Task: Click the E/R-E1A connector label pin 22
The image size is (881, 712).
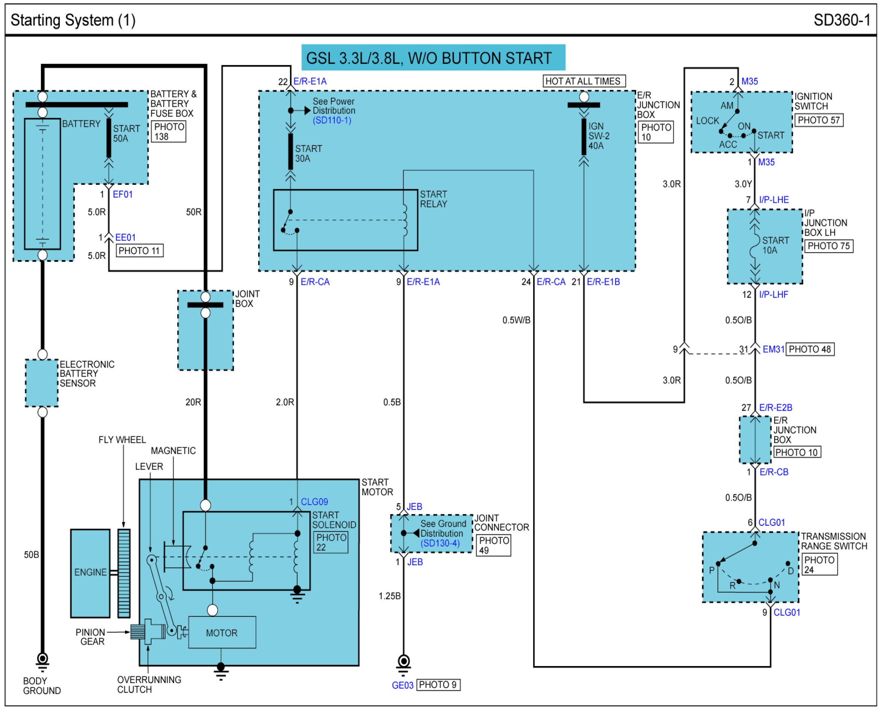Action: (x=310, y=82)
